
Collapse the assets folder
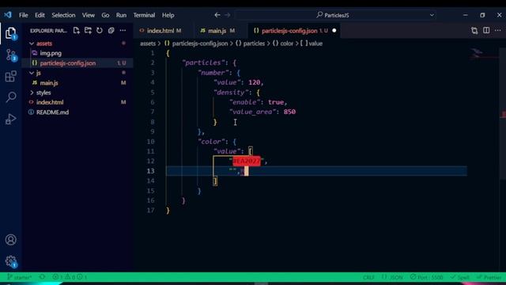pyautogui.click(x=32, y=44)
